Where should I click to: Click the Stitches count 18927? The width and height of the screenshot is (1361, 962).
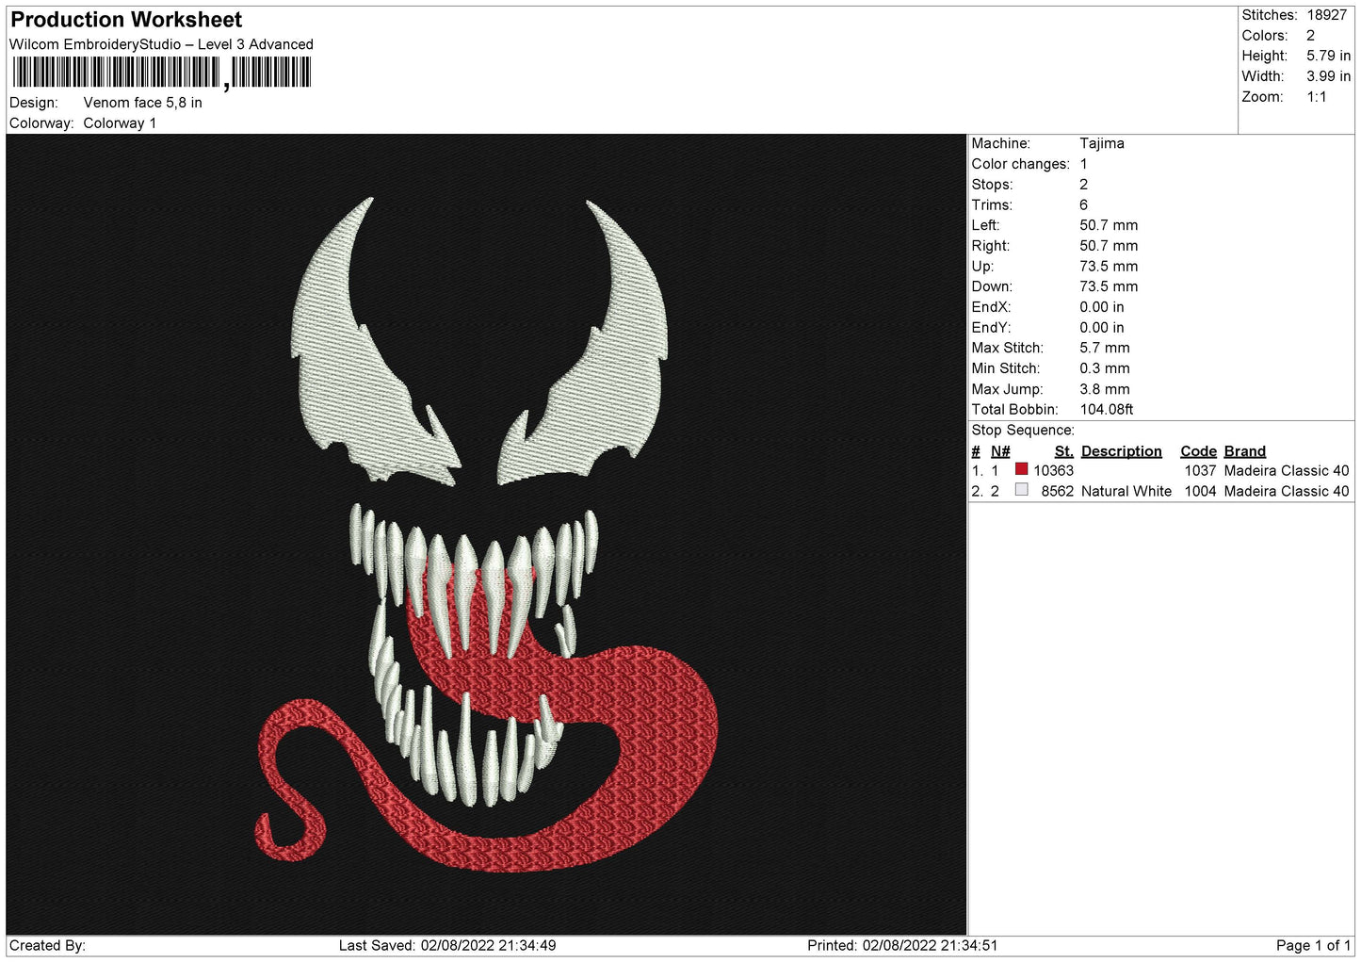tap(1326, 15)
